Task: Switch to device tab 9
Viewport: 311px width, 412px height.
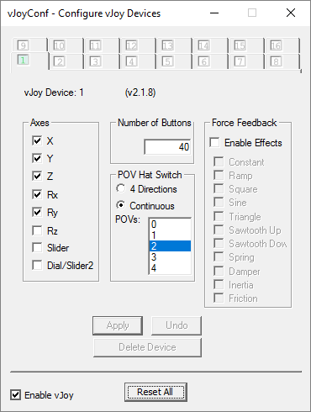Action: (29, 45)
